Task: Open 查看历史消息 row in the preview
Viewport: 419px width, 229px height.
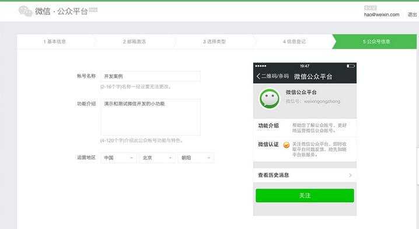Action: coord(305,175)
